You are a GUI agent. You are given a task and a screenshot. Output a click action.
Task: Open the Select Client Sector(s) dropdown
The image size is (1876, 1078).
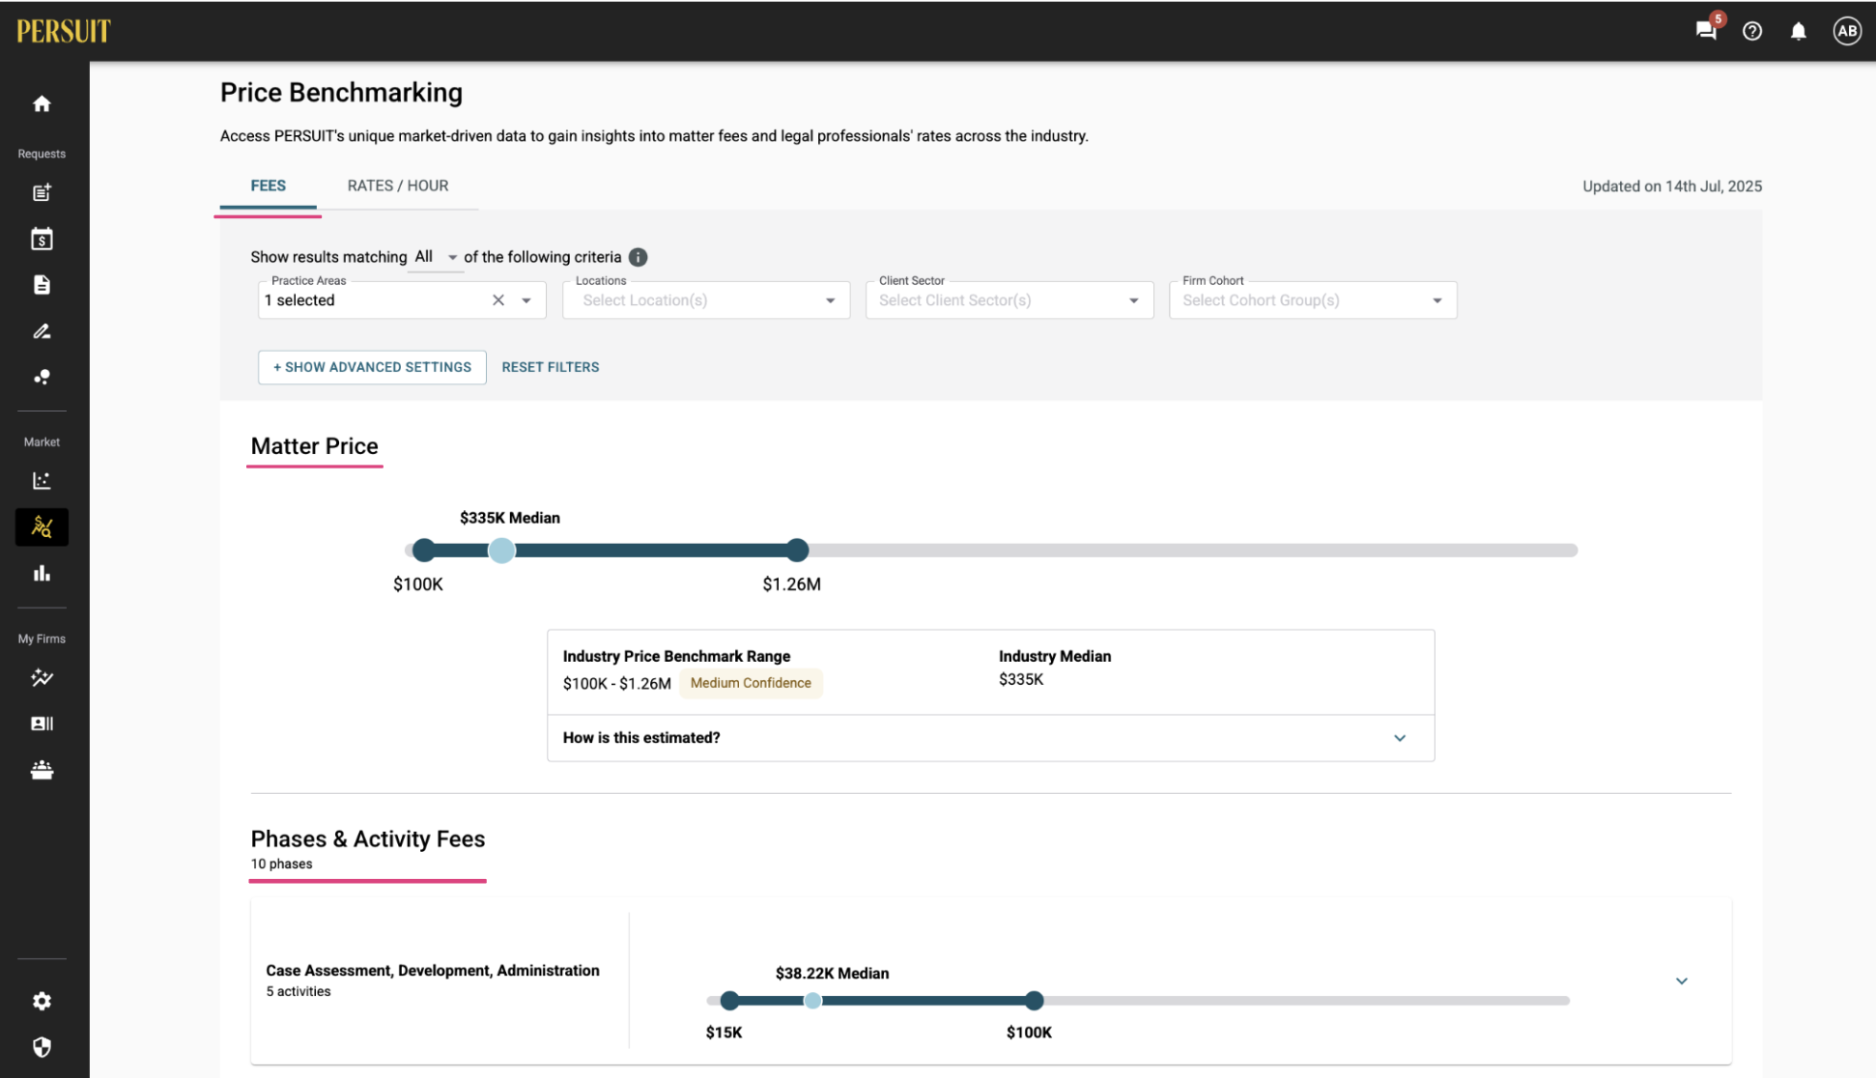point(1009,299)
